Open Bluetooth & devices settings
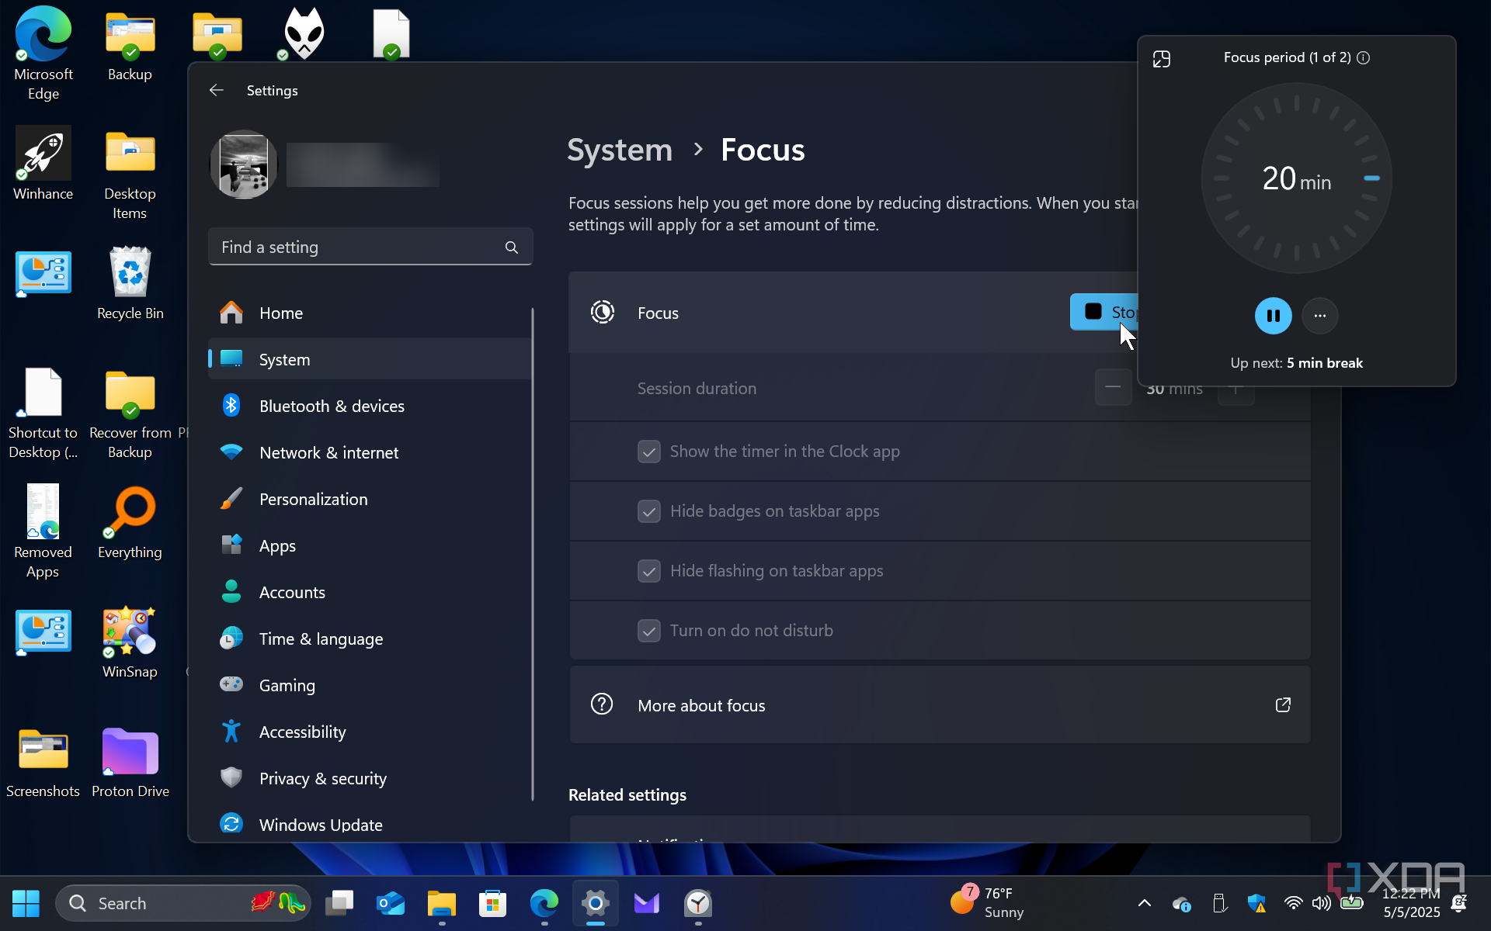This screenshot has width=1491, height=931. coord(370,407)
